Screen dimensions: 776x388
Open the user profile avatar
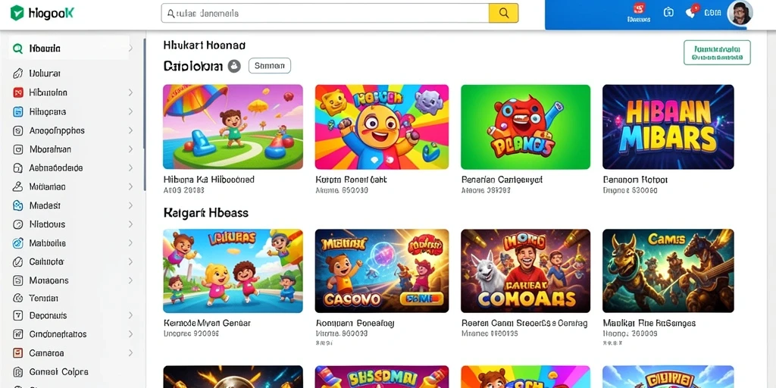[x=740, y=13]
